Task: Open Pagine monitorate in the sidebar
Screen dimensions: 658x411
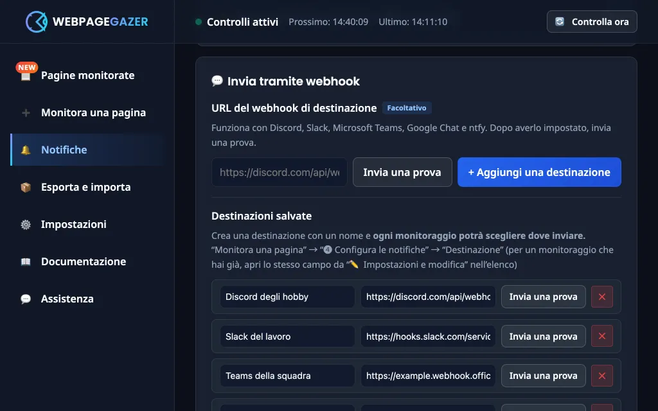Action: pyautogui.click(x=87, y=76)
